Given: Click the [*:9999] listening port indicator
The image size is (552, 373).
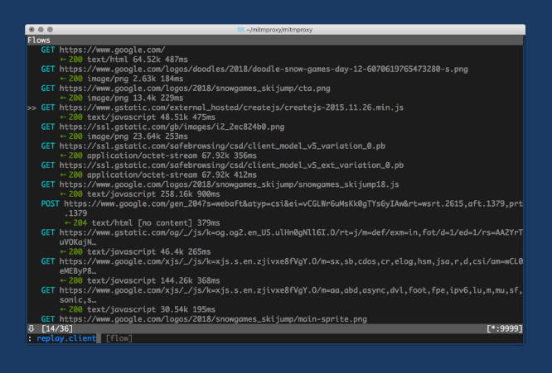Looking at the screenshot, I should tap(504, 328).
